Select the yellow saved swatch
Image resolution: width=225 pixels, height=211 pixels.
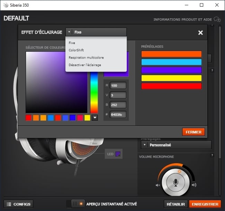87,118
